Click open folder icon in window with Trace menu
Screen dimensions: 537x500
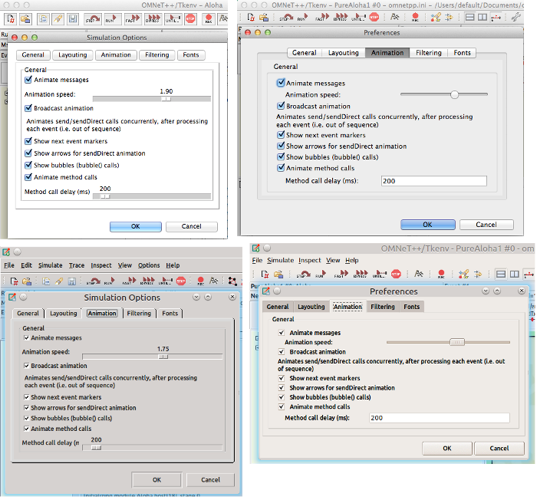[x=27, y=281]
